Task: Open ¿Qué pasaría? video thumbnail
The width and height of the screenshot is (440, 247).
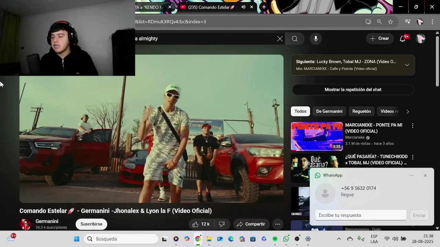Action: click(300, 168)
